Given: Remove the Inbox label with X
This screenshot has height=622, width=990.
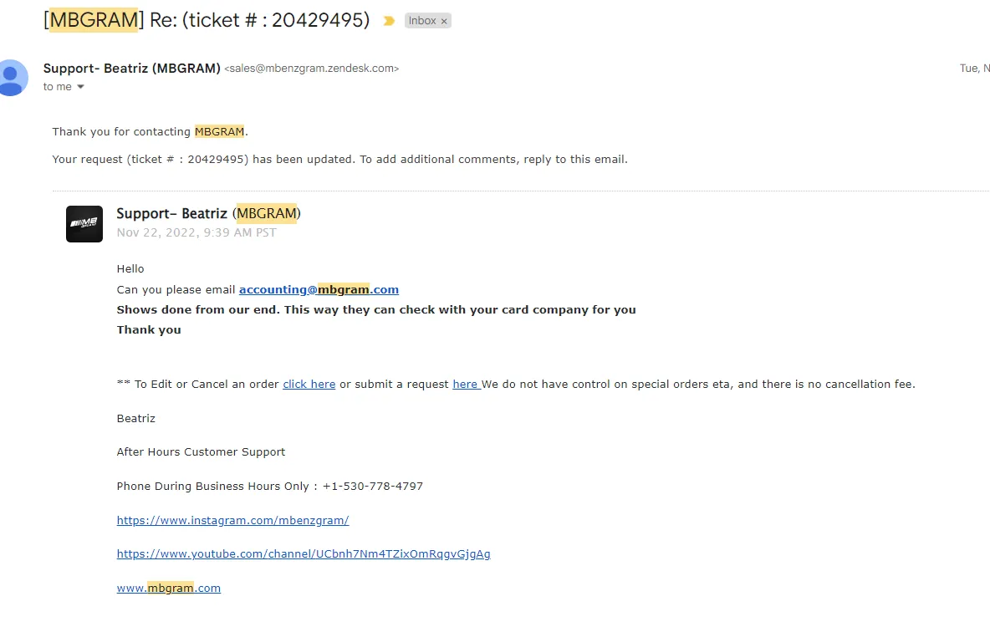Looking at the screenshot, I should (x=444, y=21).
